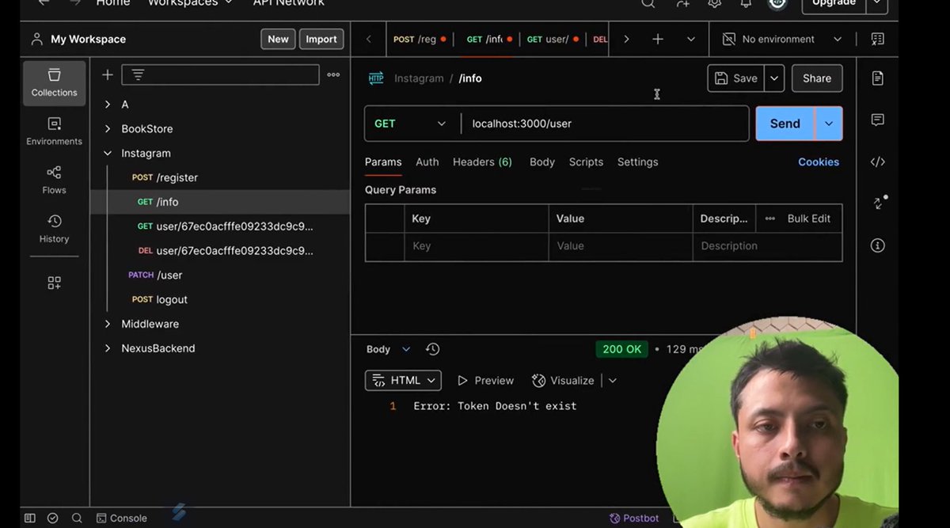Click the query params Key field
This screenshot has width=950, height=528.
coord(477,246)
